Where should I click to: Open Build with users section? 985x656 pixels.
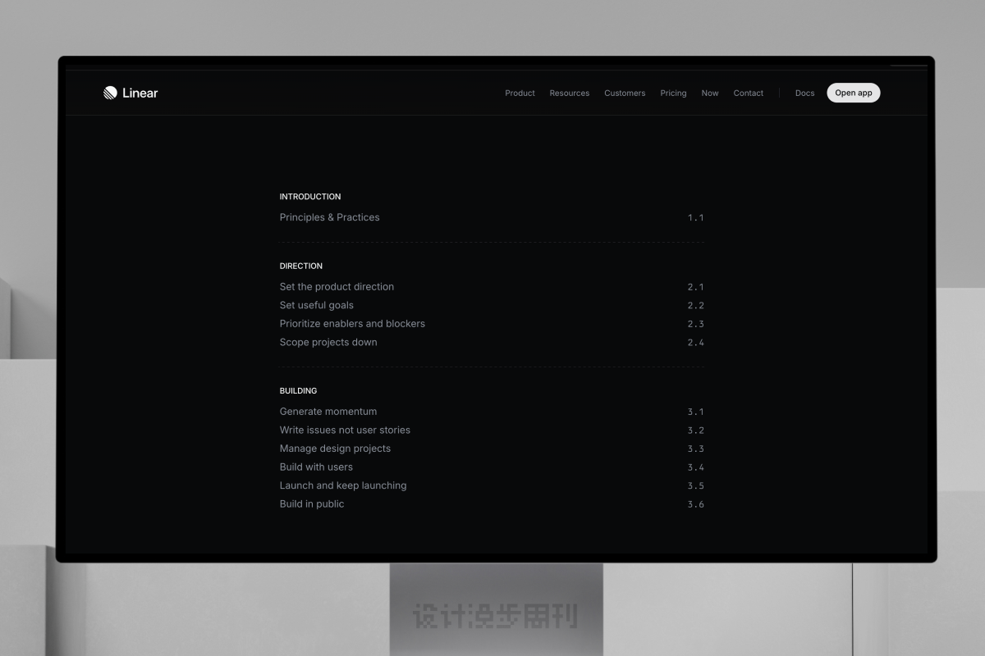coord(492,467)
